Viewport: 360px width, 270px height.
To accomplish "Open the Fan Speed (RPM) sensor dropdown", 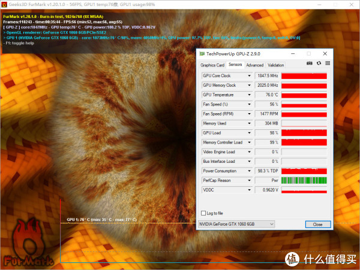I will (x=250, y=114).
